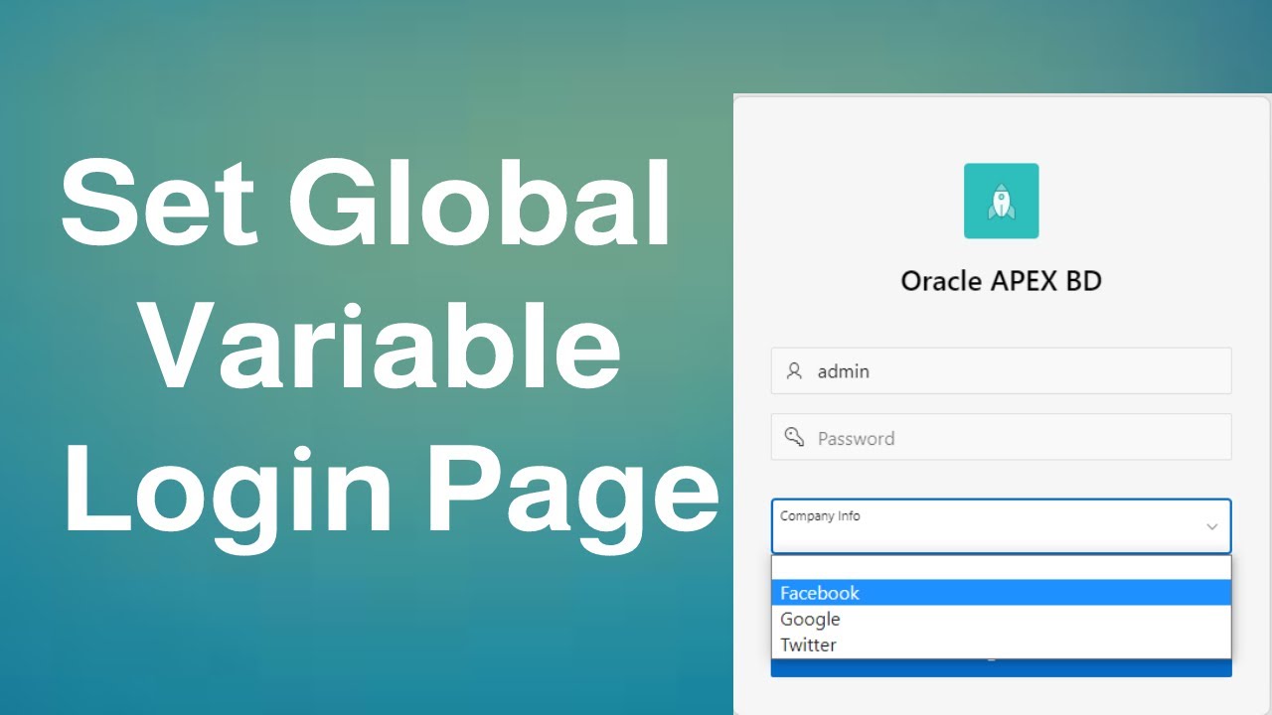The width and height of the screenshot is (1272, 715).
Task: Focus the Password input field
Action: point(1001,437)
